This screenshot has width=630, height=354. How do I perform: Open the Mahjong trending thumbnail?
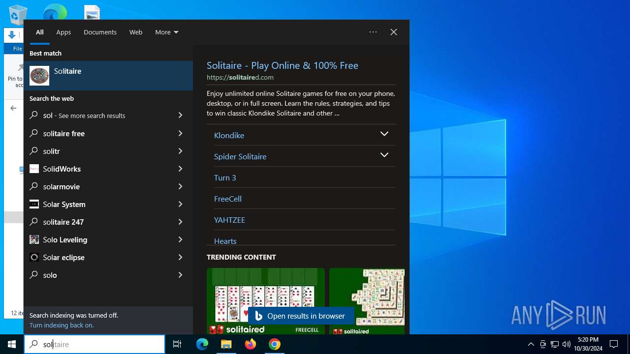367,301
